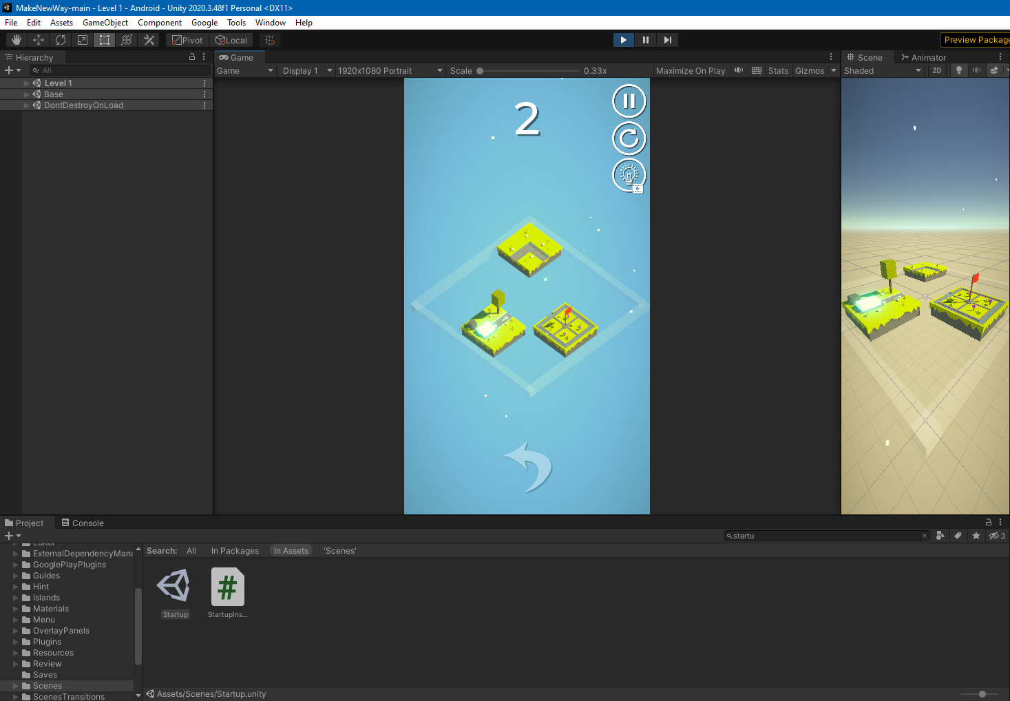The height and width of the screenshot is (701, 1010).
Task: Save search as favorite star icon
Action: tap(976, 536)
